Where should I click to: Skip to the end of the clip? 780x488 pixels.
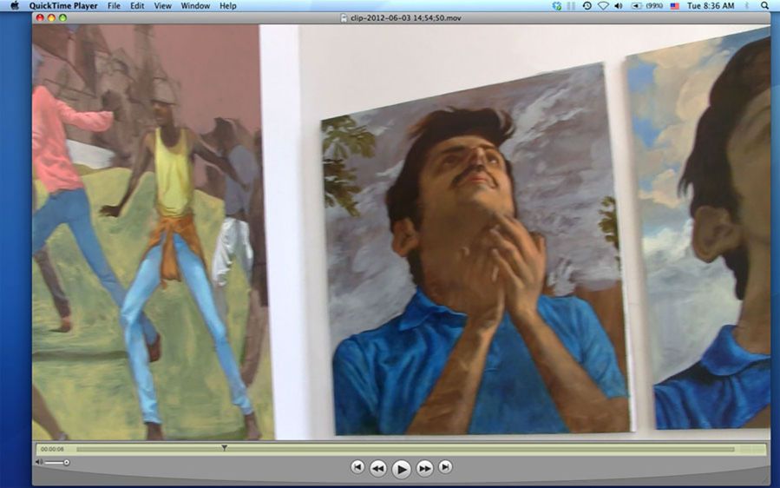[x=445, y=467]
